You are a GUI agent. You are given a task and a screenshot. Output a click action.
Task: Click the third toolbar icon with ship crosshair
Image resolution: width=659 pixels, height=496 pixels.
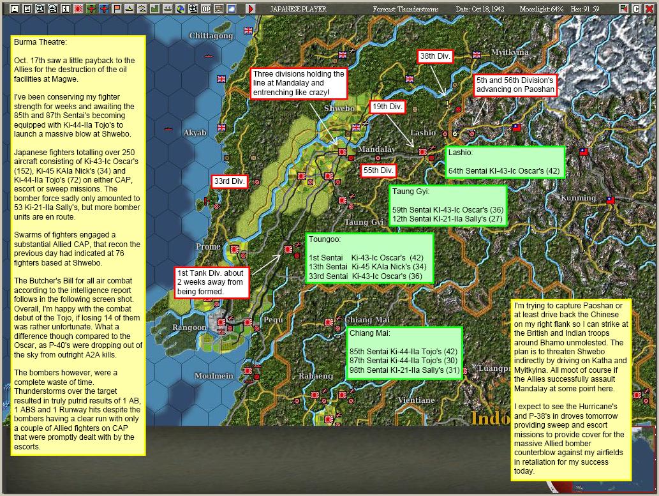click(x=40, y=8)
